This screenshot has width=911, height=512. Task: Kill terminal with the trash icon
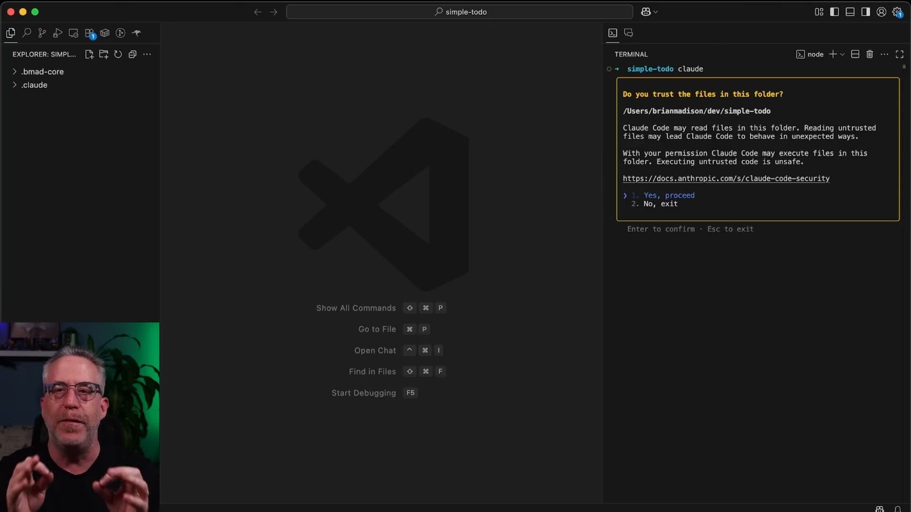point(869,55)
